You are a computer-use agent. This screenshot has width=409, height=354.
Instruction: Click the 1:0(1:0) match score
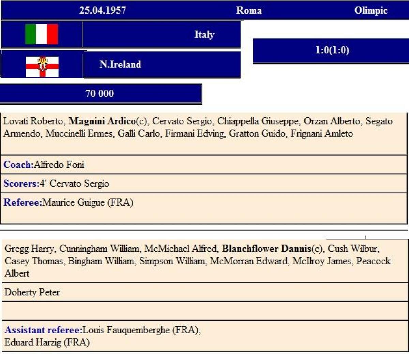(332, 50)
